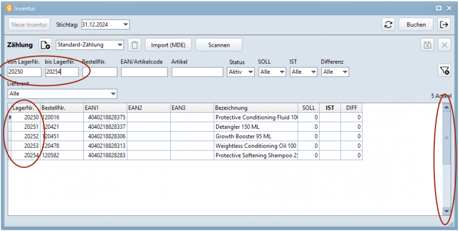The image size is (459, 231).
Task: Open the Stichtag date dropdown
Action: click(x=126, y=25)
